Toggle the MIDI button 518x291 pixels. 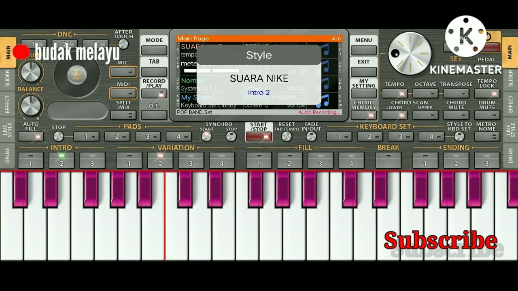point(123,93)
